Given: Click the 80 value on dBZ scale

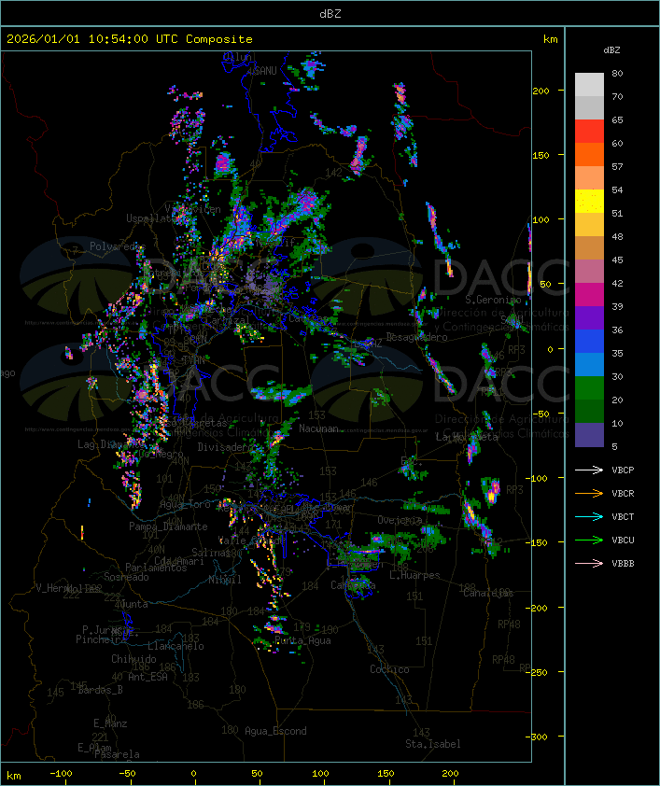Looking at the screenshot, I should point(617,73).
